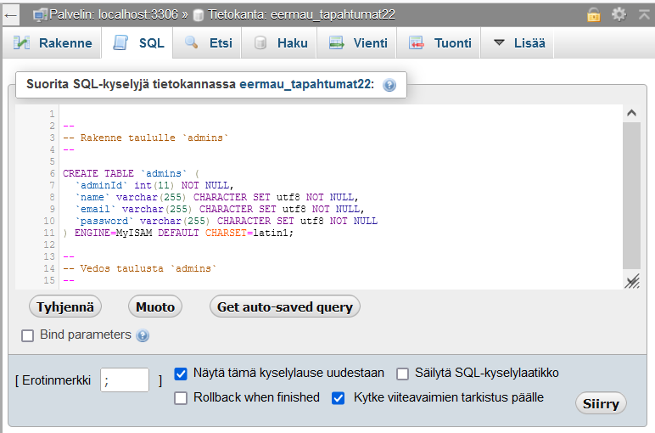Click the help icon next to Bind parameters
655x433 pixels.
(x=143, y=335)
